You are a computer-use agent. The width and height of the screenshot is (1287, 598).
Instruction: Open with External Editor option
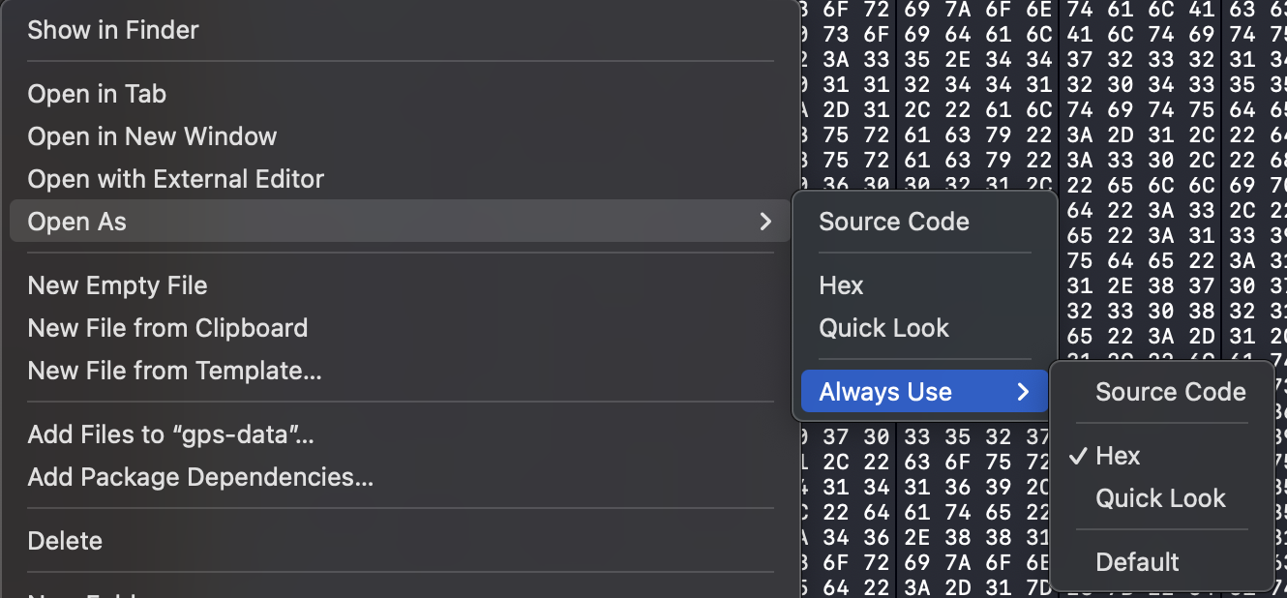pos(175,179)
